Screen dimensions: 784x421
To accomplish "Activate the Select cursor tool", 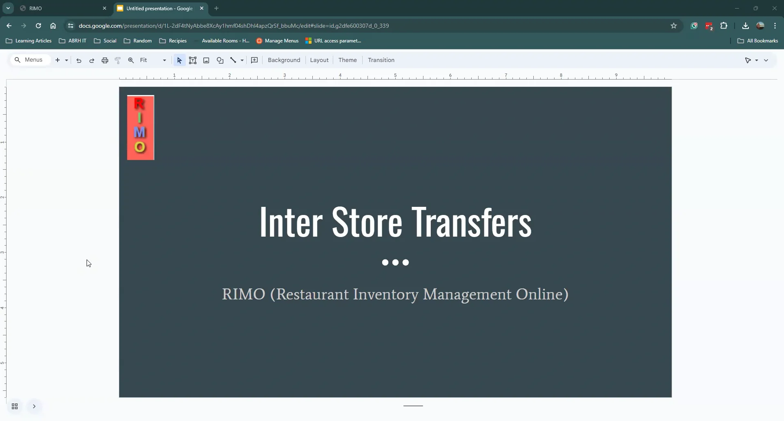I will 179,60.
